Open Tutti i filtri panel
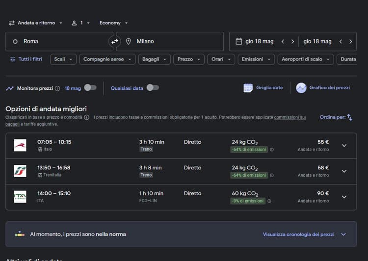Viewport: 368px width, 261px height. [x=26, y=59]
